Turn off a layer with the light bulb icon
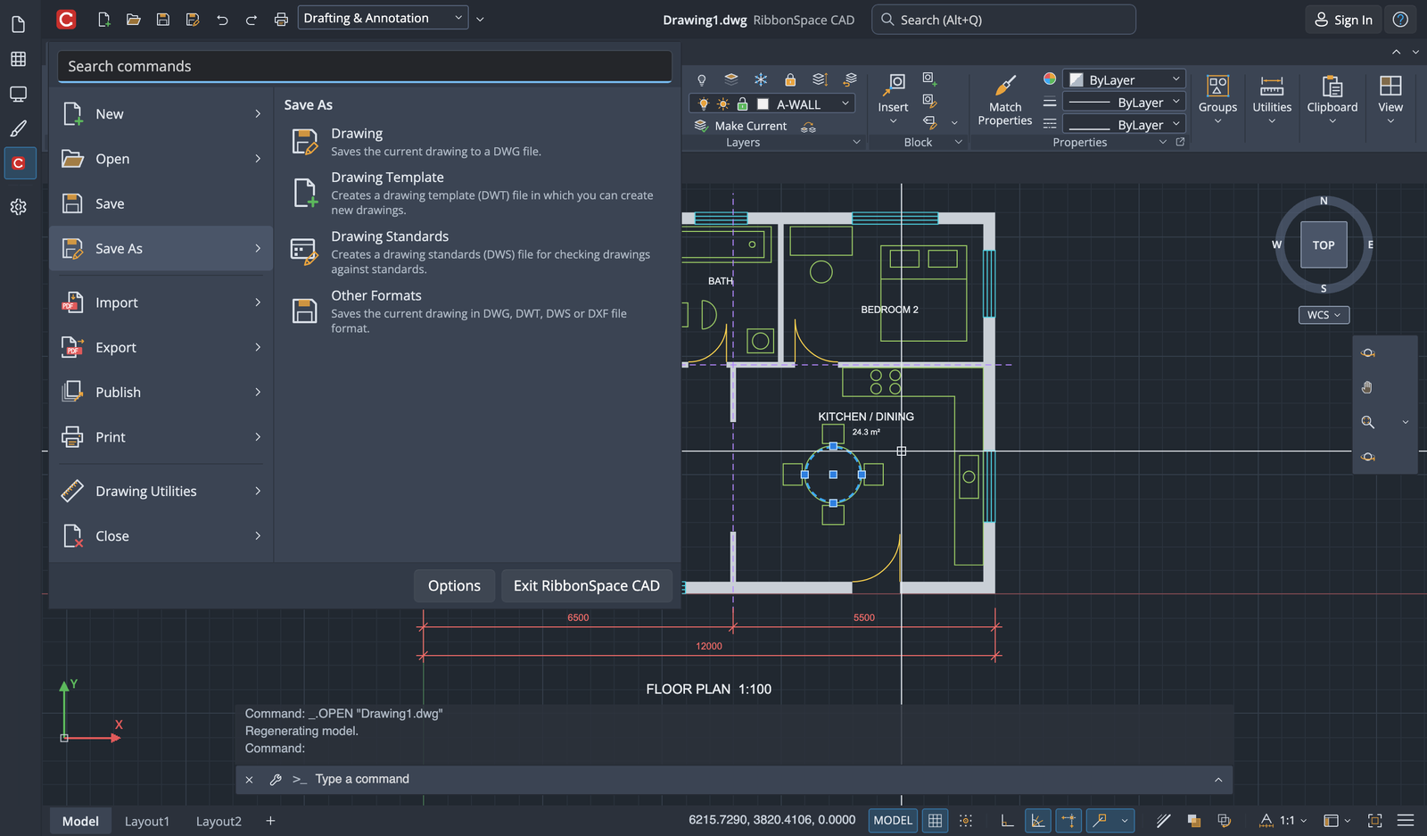 [x=702, y=79]
